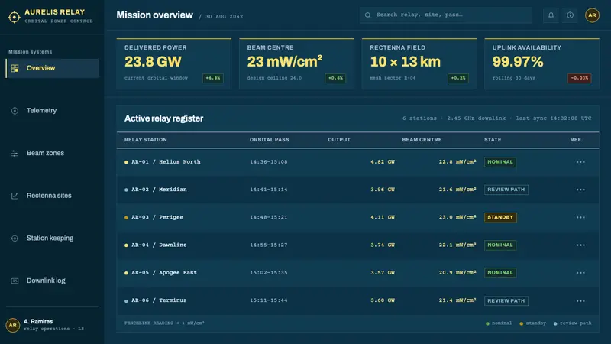611x344 pixels.
Task: Focus the search relay, site, pass field
Action: coord(445,15)
